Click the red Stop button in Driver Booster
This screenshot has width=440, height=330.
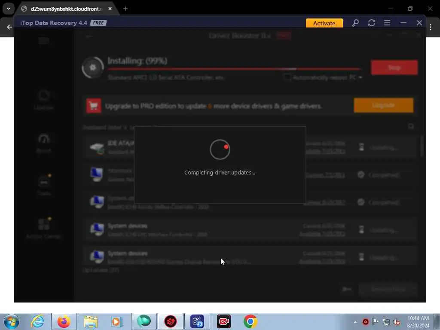[x=394, y=67]
